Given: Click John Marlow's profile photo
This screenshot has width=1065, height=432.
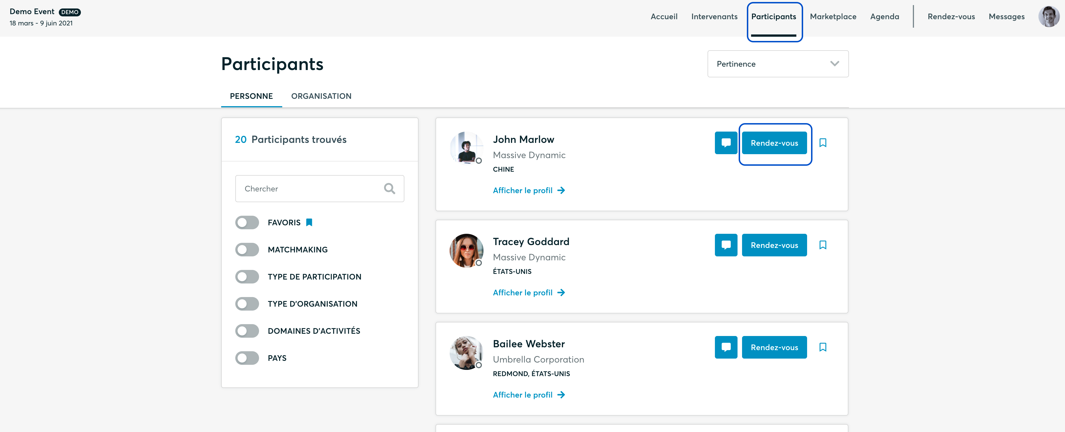Looking at the screenshot, I should (466, 148).
